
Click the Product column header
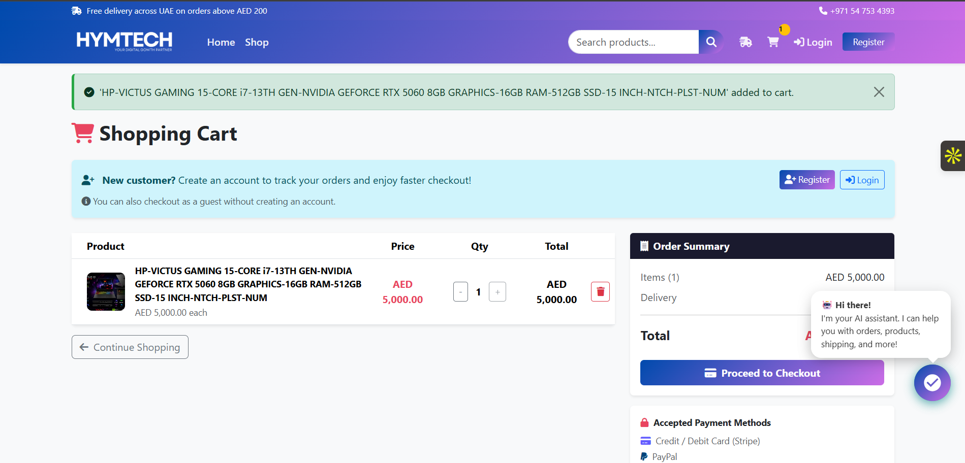[106, 246]
